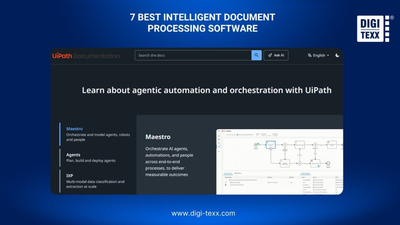This screenshot has height=225, width=400.
Task: Click the translate icon beside English
Action: pos(309,55)
